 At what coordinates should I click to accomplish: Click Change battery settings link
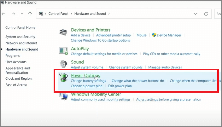coord(88,81)
